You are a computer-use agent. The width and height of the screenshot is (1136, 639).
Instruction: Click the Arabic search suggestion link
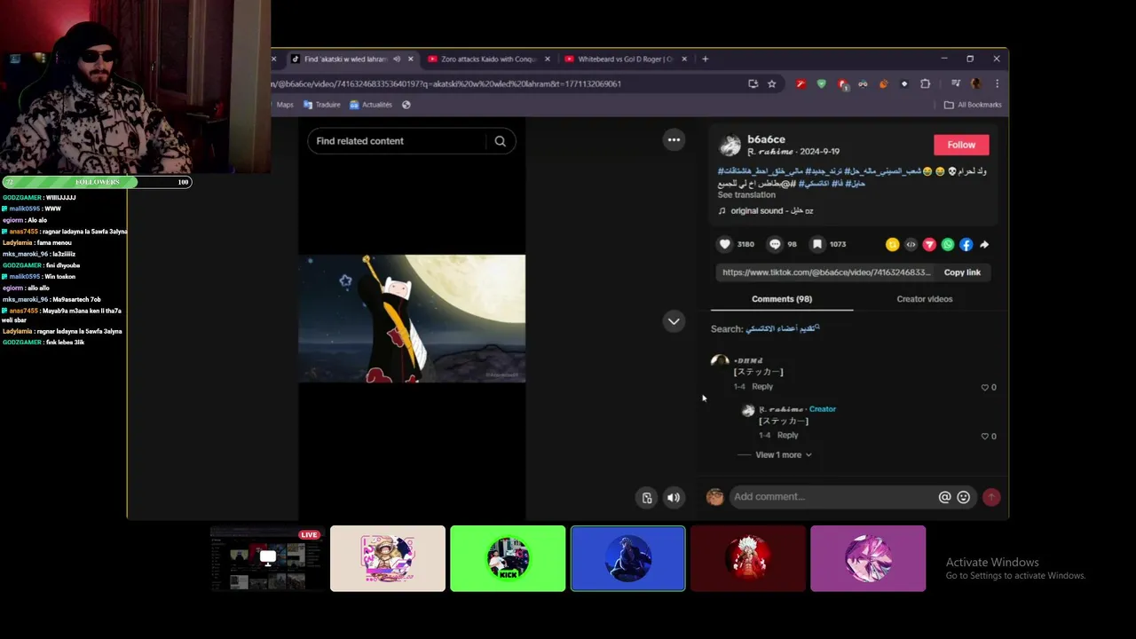783,328
